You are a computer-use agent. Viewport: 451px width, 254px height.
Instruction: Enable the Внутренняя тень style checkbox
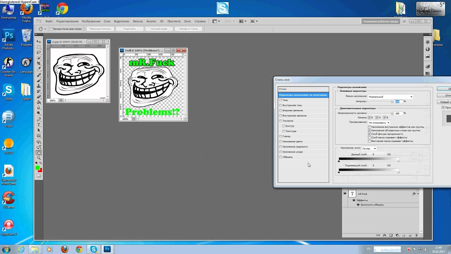(280, 105)
